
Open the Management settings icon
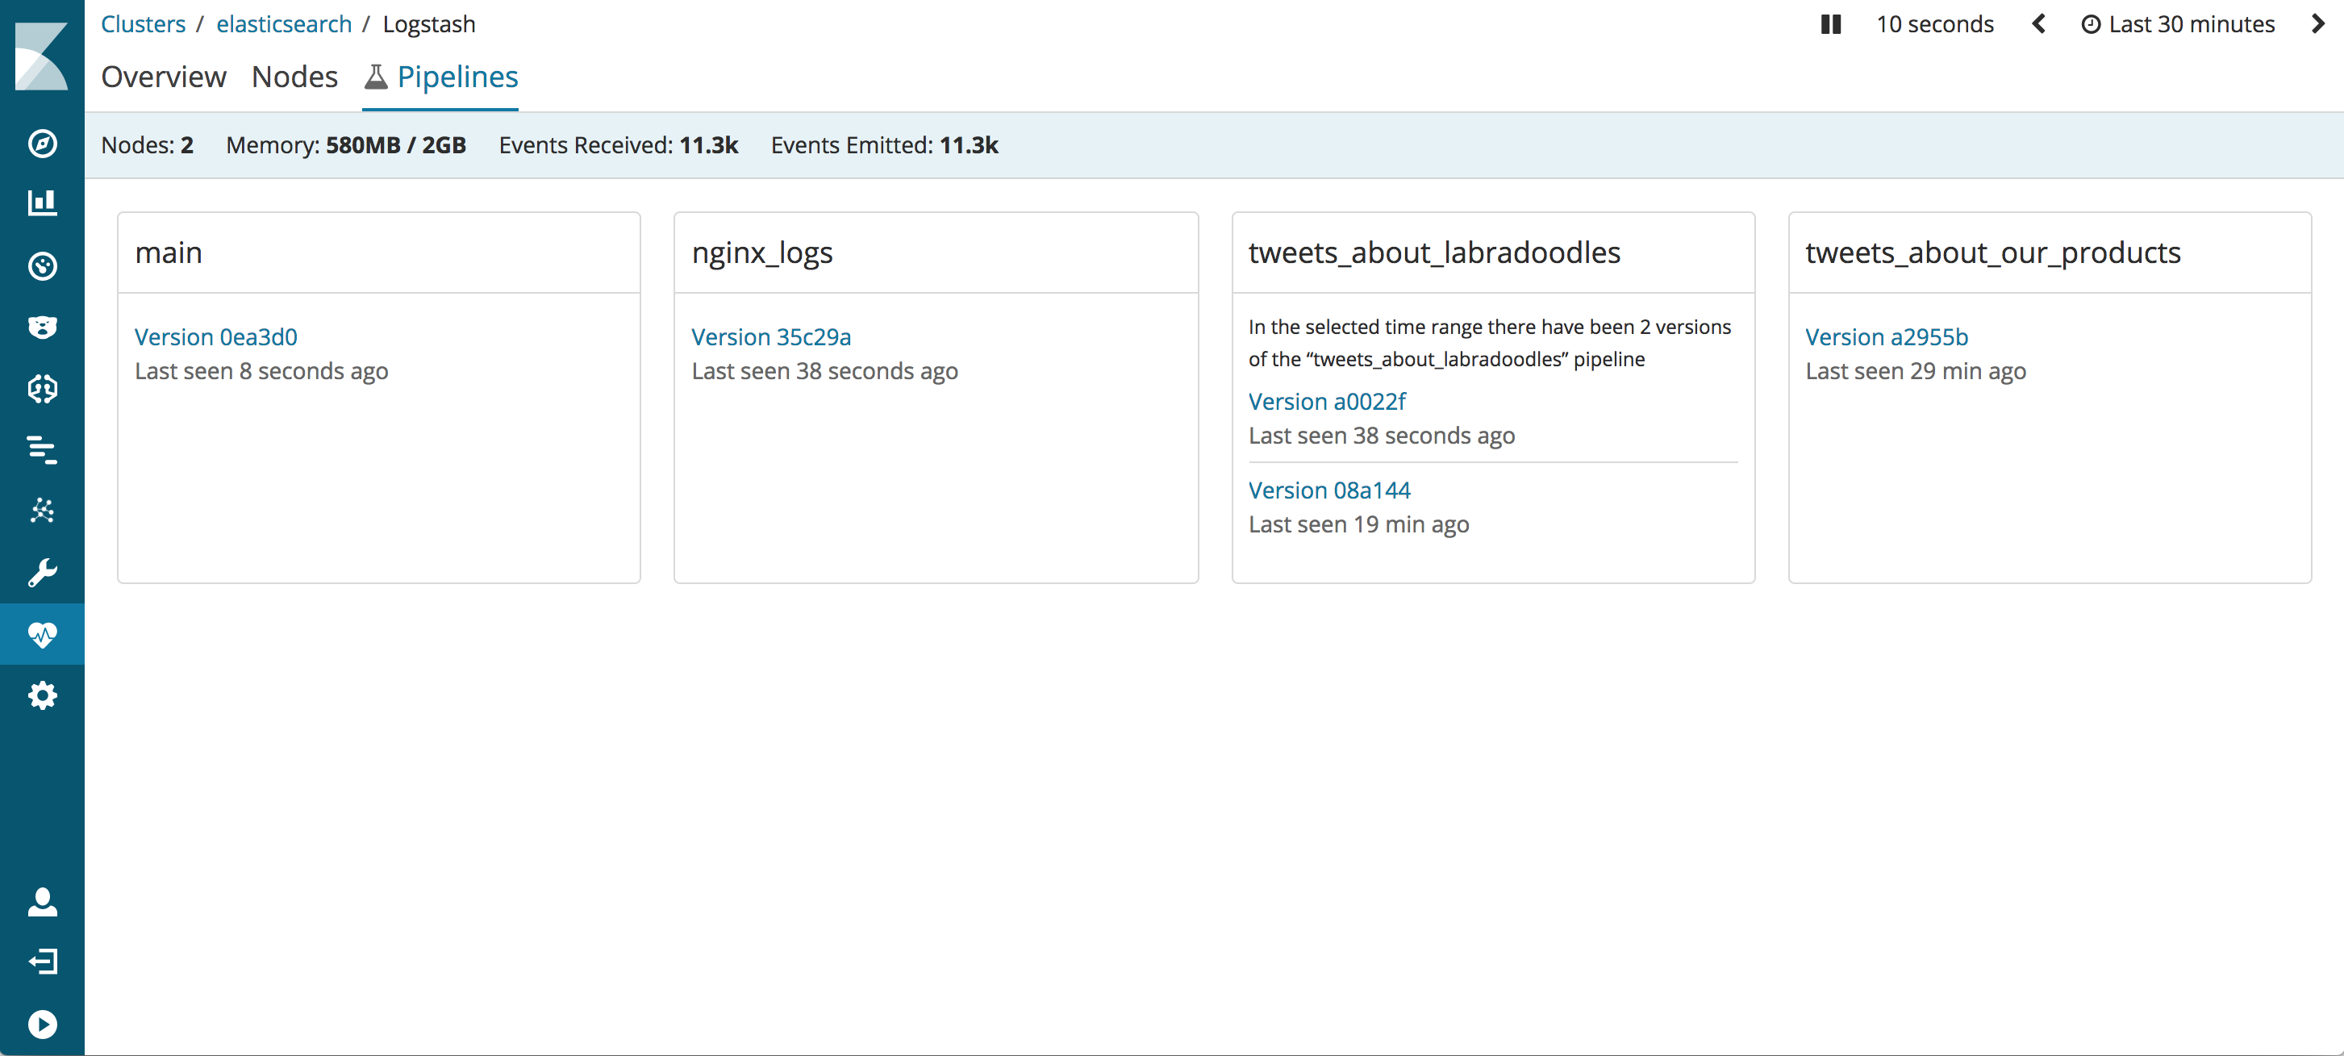coord(40,695)
